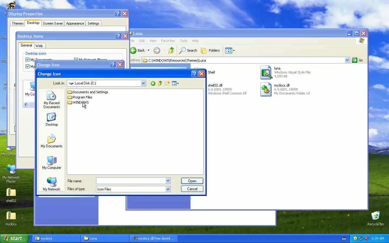Click the help button on the rear Change Icon dialog

pyautogui.click(x=113, y=65)
